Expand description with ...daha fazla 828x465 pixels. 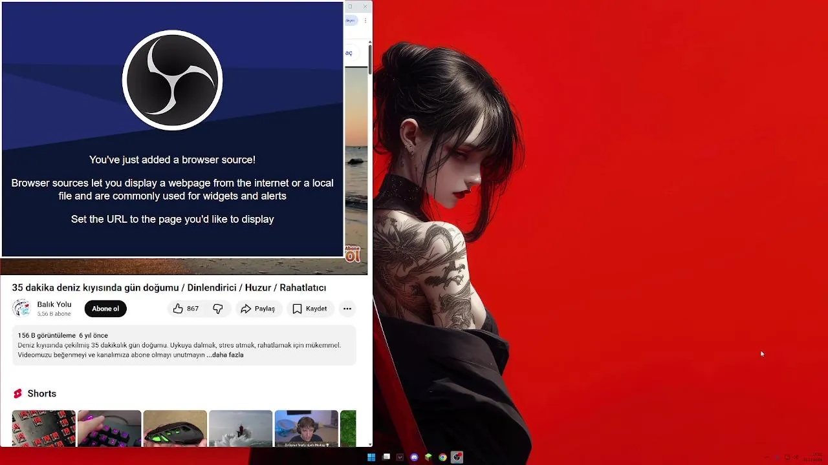pos(225,355)
